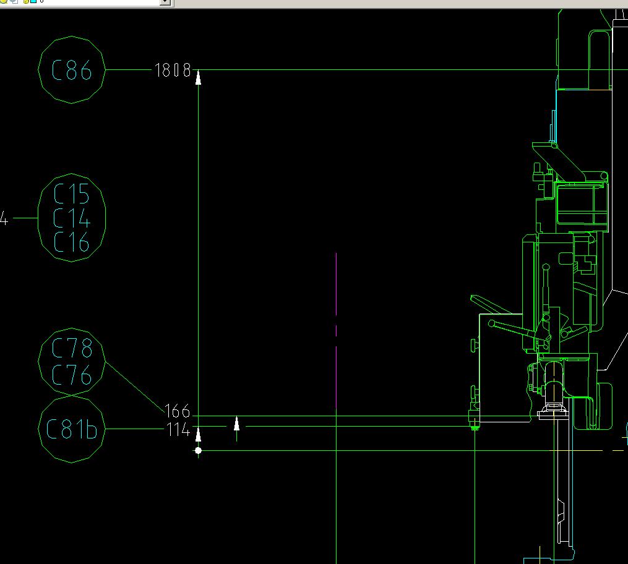Select the C16 label text
This screenshot has width=628, height=564.
point(71,242)
